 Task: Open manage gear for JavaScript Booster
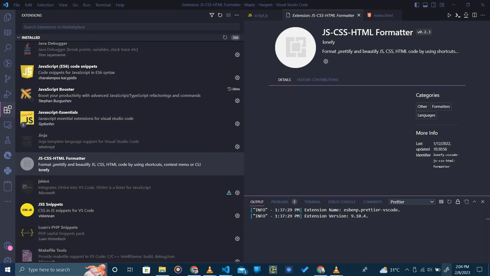tap(237, 101)
